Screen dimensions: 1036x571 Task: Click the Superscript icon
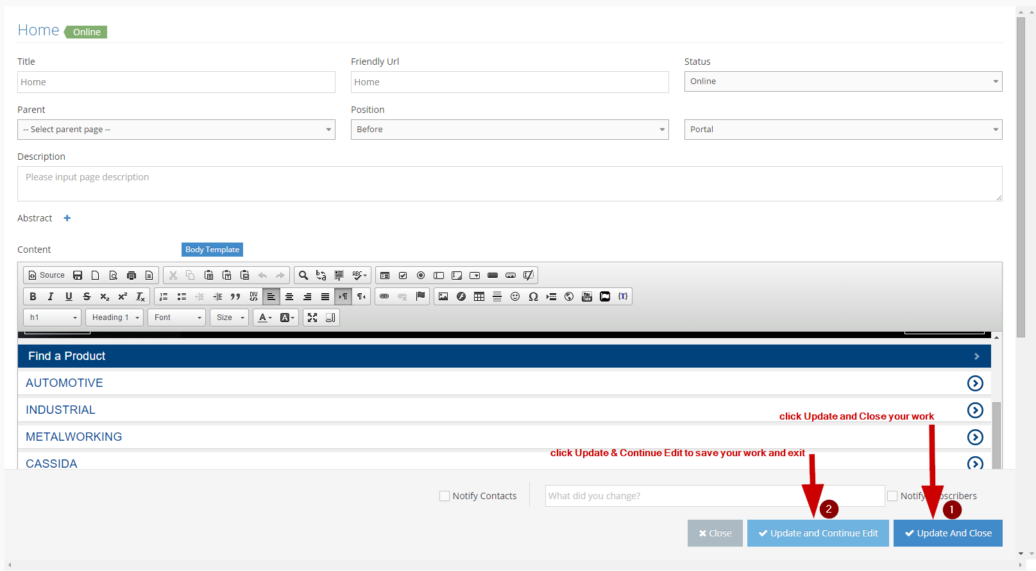click(123, 296)
